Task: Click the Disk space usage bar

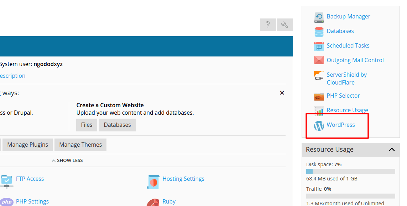Action: coord(351,171)
